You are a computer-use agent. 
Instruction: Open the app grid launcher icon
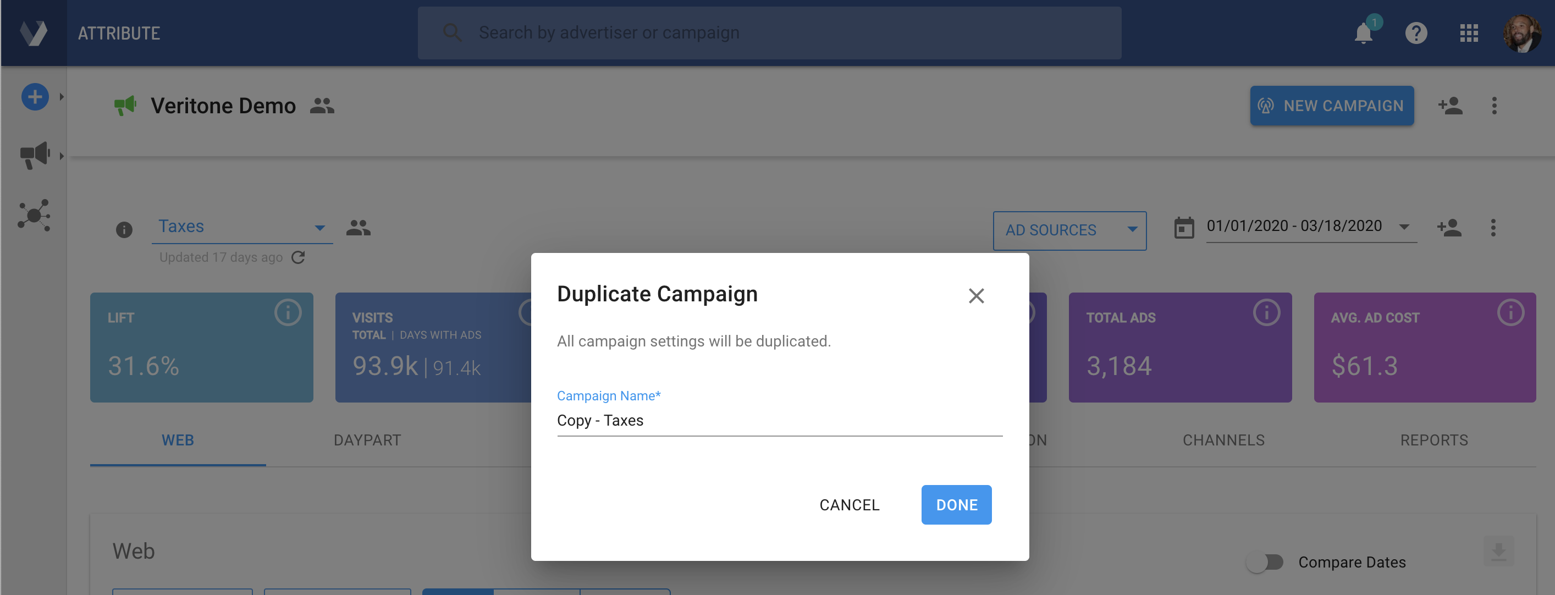(1470, 33)
